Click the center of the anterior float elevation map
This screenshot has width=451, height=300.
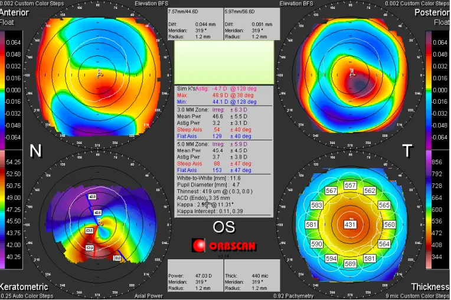pos(98,75)
